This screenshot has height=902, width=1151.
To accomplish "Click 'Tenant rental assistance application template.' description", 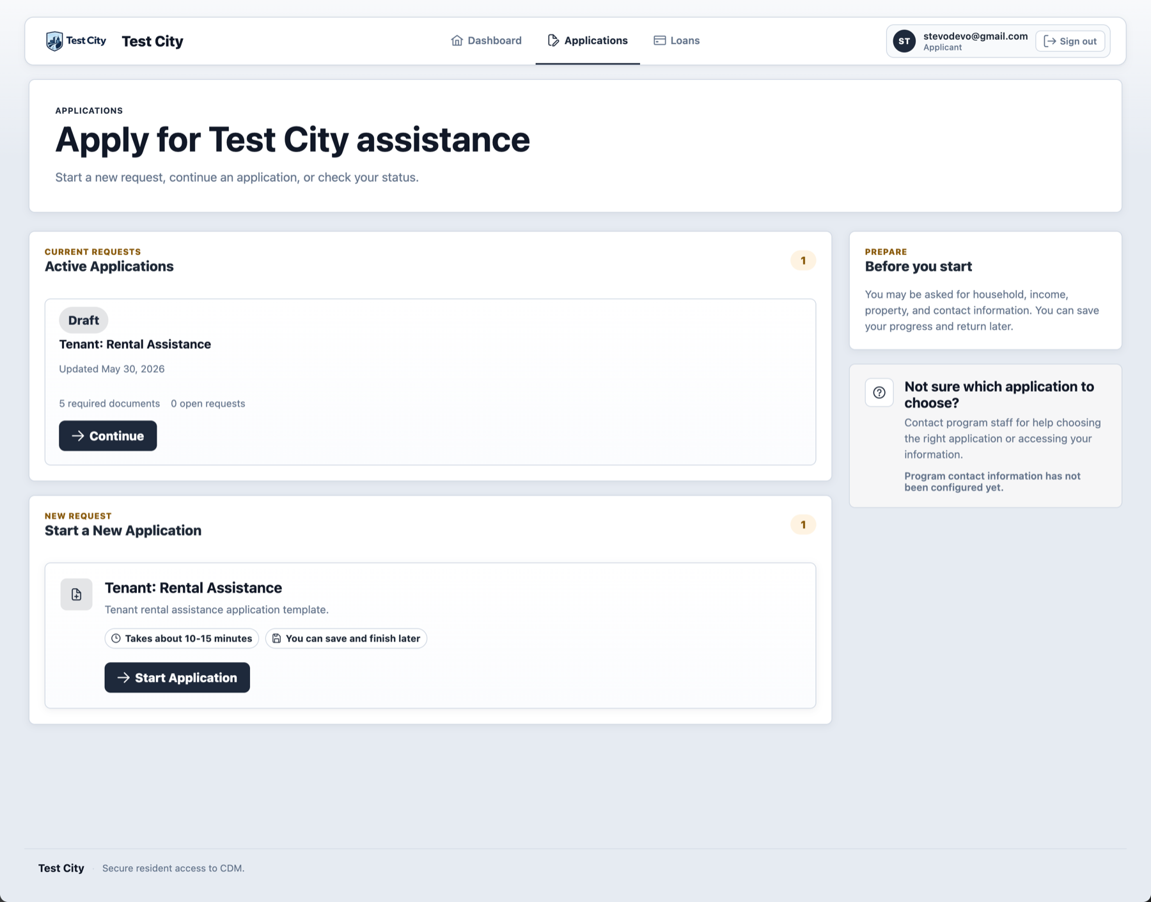I will pos(217,609).
